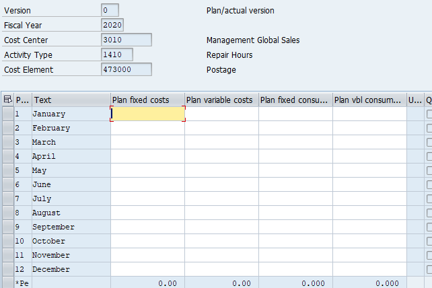Click the Text column header
Viewport: 432px width, 288px height.
(x=71, y=100)
